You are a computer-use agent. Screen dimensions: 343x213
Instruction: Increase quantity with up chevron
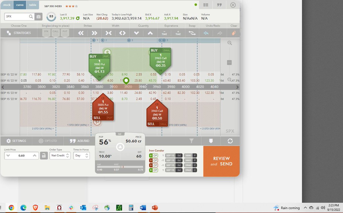point(150,33)
